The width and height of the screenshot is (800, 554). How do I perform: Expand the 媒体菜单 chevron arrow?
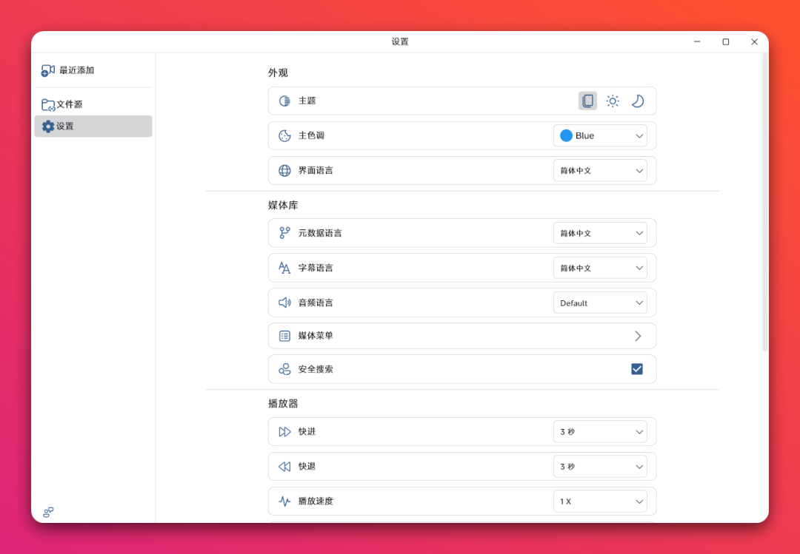click(x=638, y=336)
